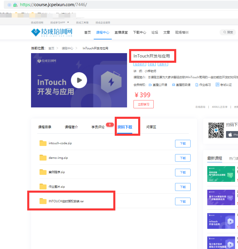Switch to the 资料下载 tab
The width and height of the screenshot is (238, 249).
point(125,127)
